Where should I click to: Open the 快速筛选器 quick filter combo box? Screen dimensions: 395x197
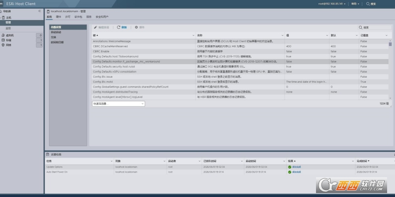point(118,104)
